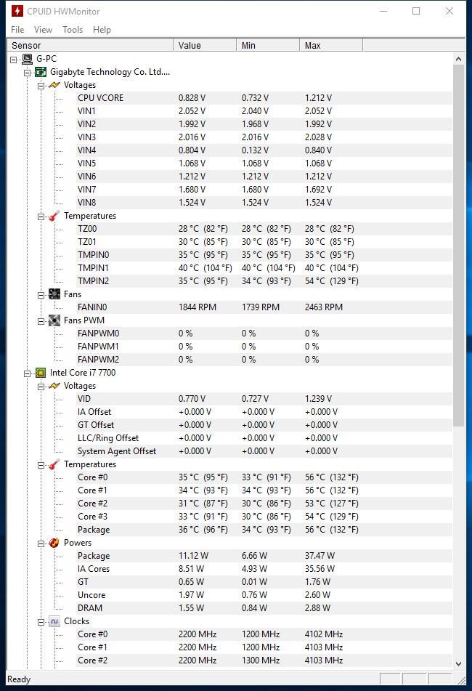Collapse the Fans group
Image resolution: width=472 pixels, height=691 pixels.
pos(41,295)
